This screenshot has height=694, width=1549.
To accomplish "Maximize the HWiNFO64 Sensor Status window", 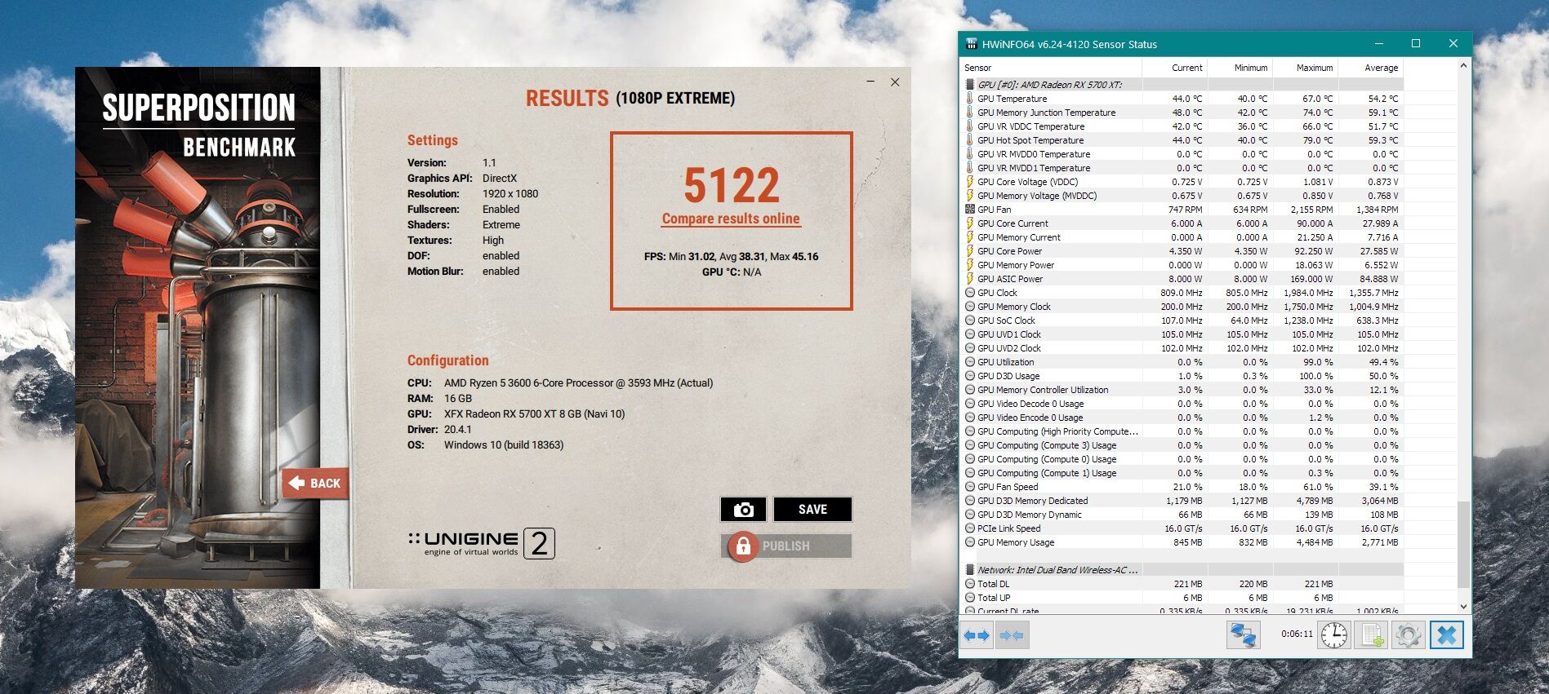I will 1416,44.
